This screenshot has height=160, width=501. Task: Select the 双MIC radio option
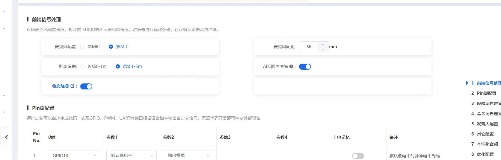[x=118, y=47]
